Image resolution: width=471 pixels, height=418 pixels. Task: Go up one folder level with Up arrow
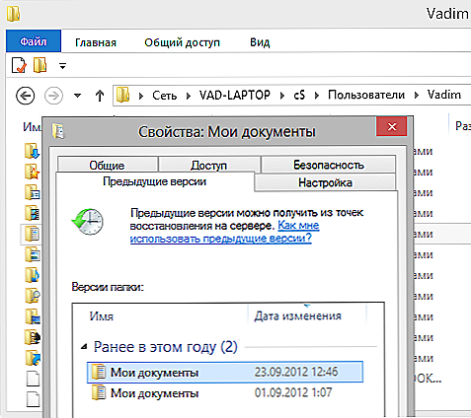(100, 96)
